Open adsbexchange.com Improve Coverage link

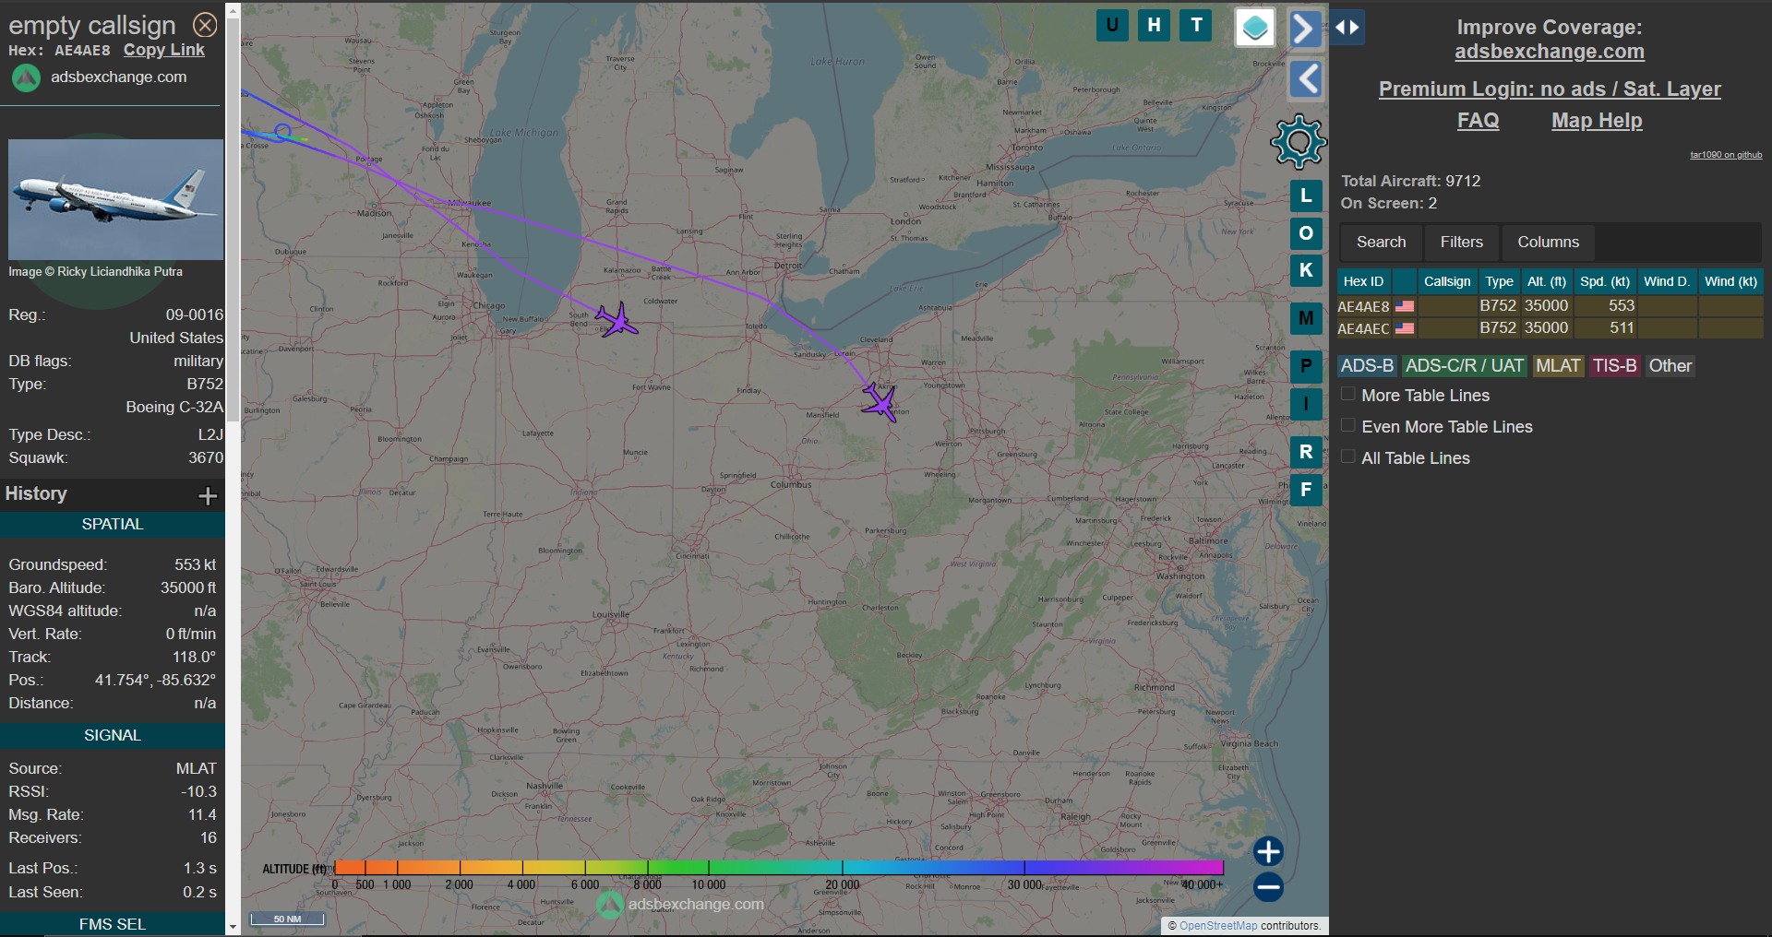(x=1550, y=52)
